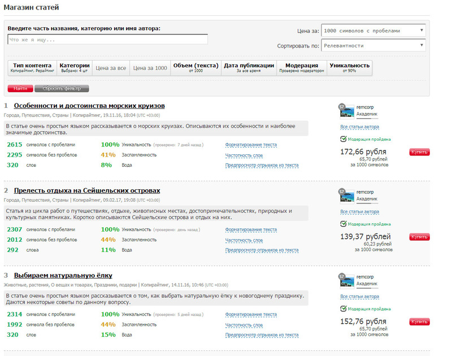Click green moderation check icon for first article
Screen dimensions: 452x356
343,139
